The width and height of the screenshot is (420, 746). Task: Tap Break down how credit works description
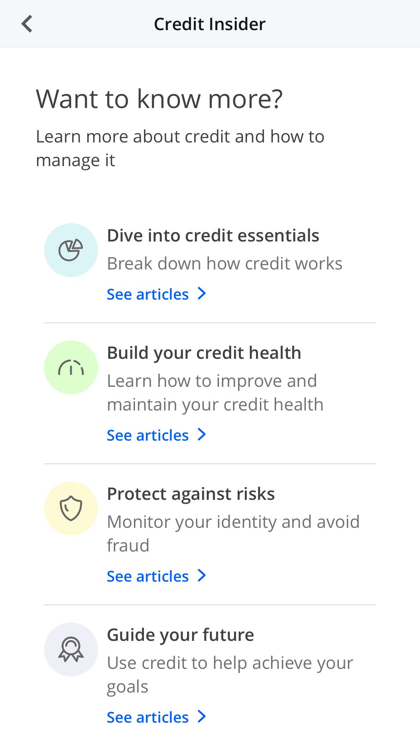coord(225,264)
